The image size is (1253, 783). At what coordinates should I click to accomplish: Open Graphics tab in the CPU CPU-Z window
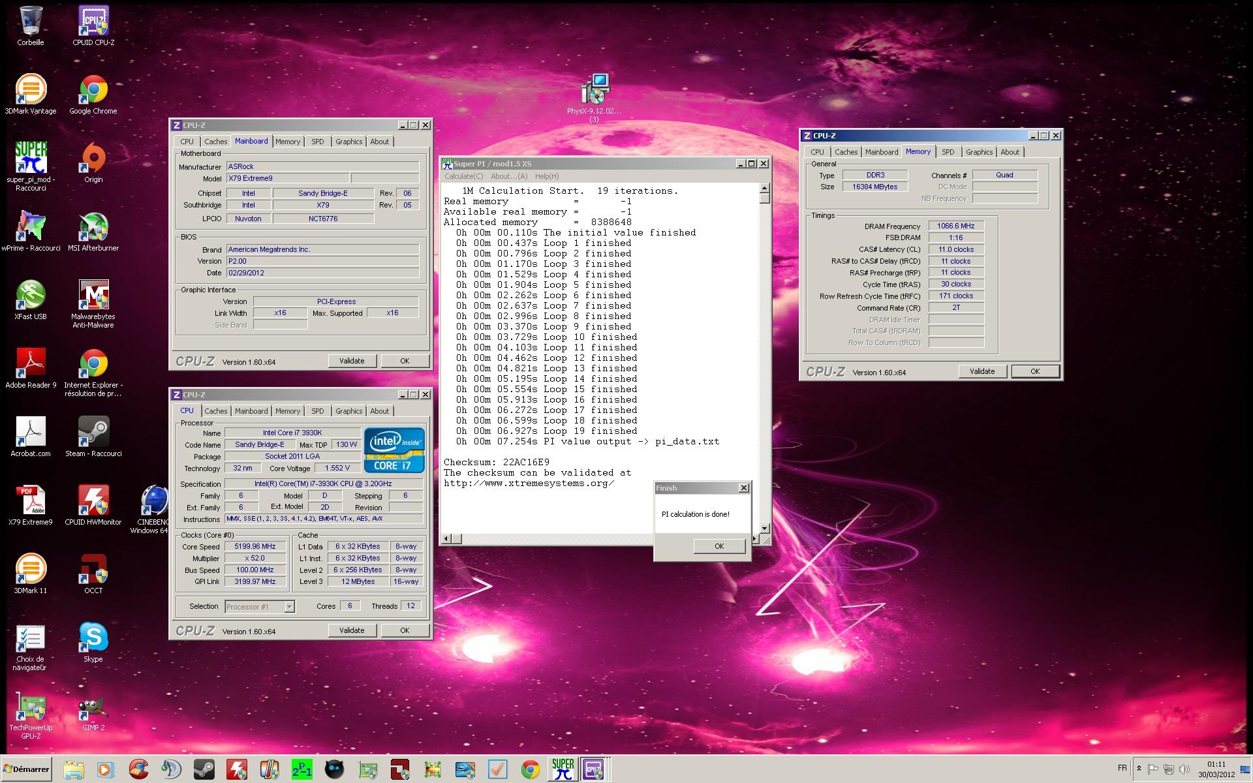(348, 411)
